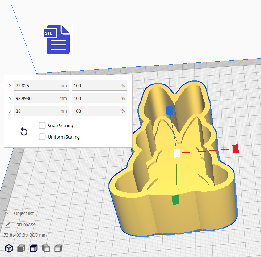
Task: Enable Snap Scaling
Action: pos(42,126)
